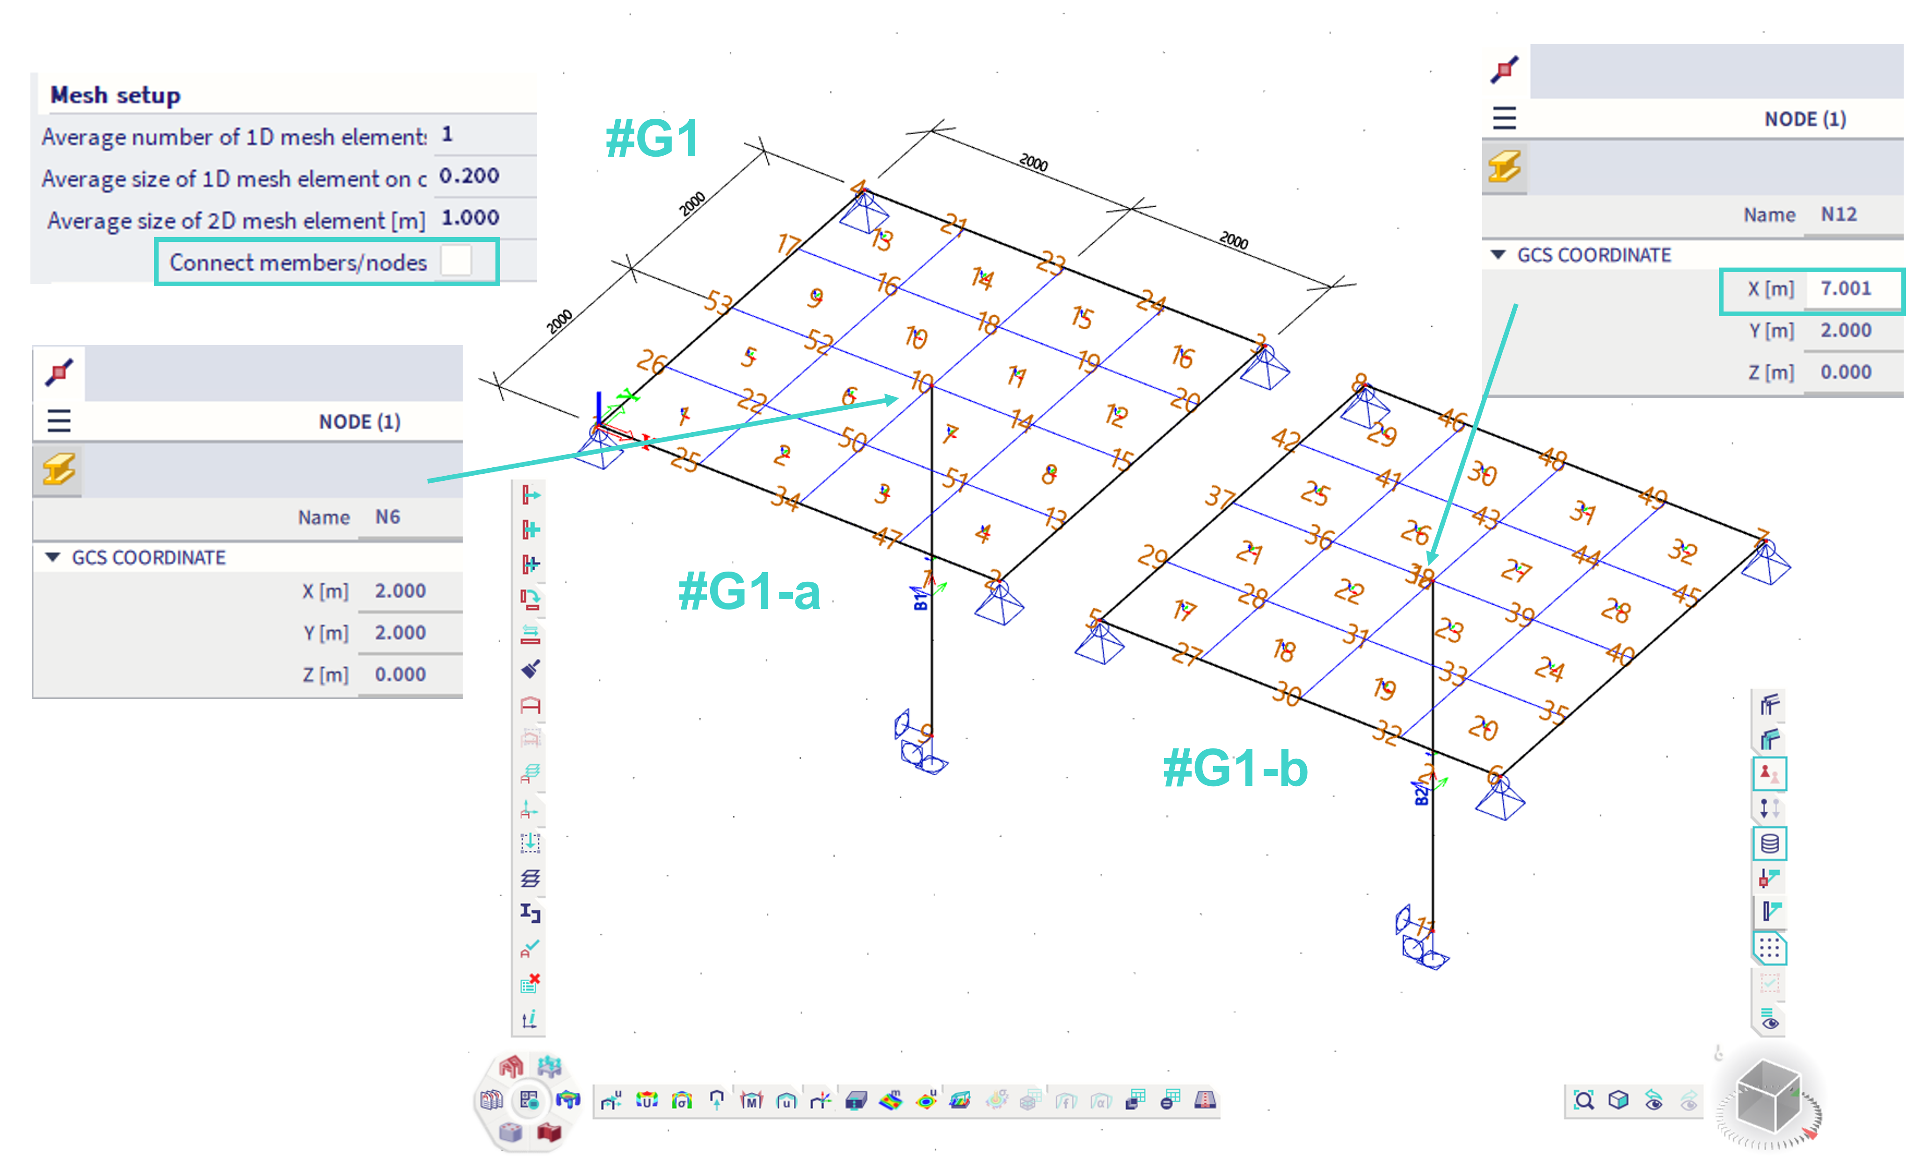Collapse GCS COORDINATE section for node N12
1928x1160 pixels.
pyautogui.click(x=1498, y=255)
